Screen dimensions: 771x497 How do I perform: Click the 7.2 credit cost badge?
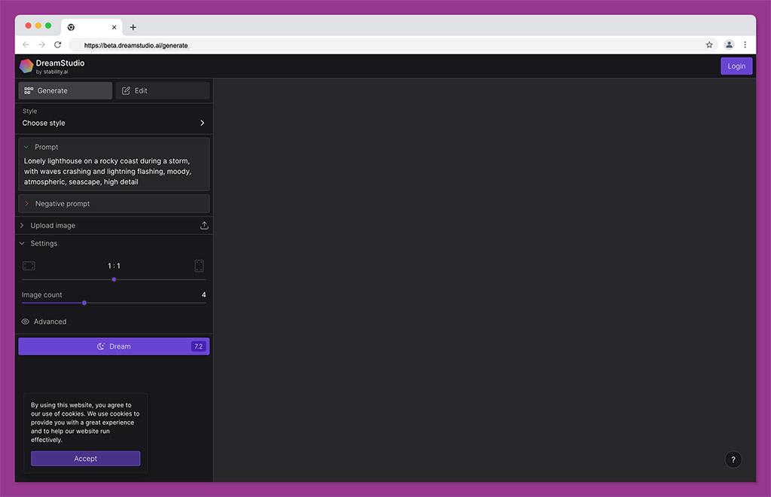(198, 346)
